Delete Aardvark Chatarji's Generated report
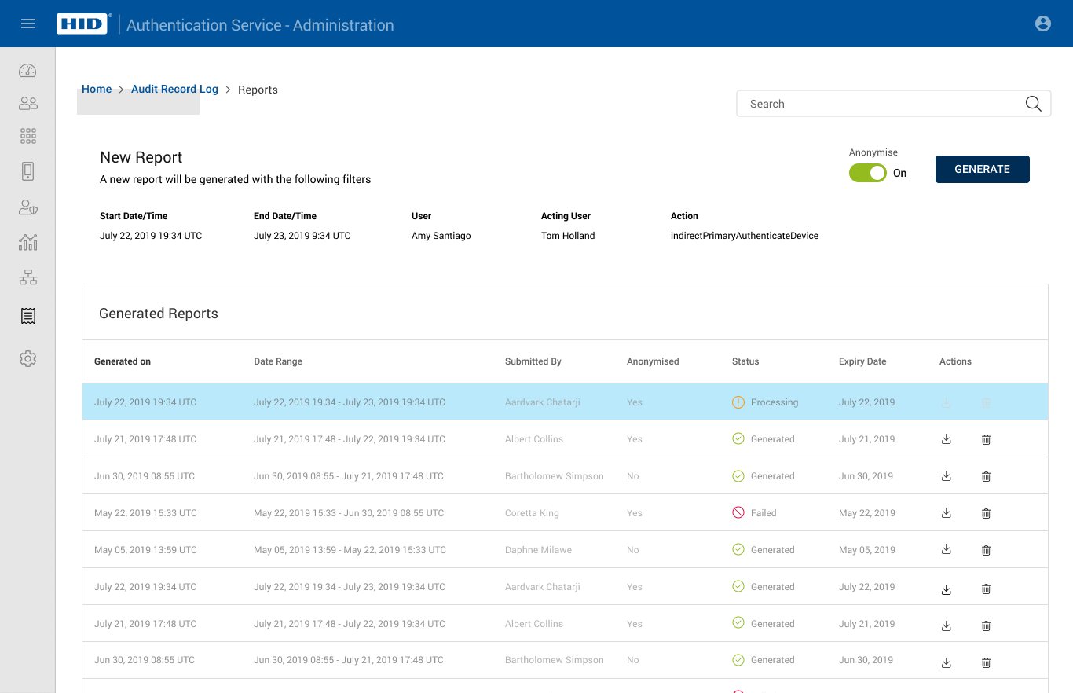1073x693 pixels. coord(987,588)
